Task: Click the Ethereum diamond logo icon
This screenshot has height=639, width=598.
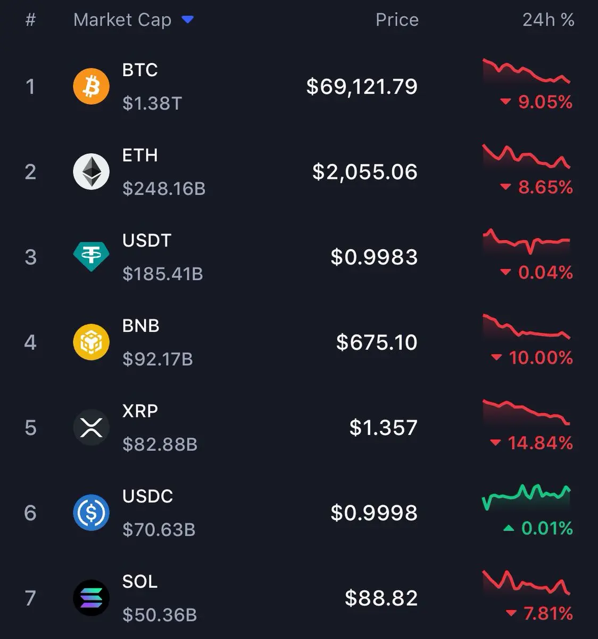Action: point(91,171)
